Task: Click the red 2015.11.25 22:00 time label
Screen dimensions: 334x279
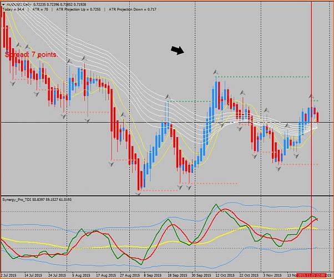Action: click(311, 275)
